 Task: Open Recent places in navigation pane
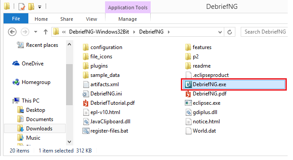(37, 45)
